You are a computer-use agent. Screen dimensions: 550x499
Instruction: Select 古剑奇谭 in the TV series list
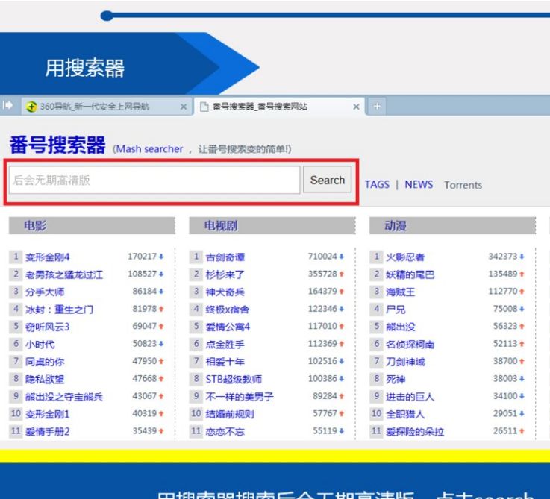225,257
